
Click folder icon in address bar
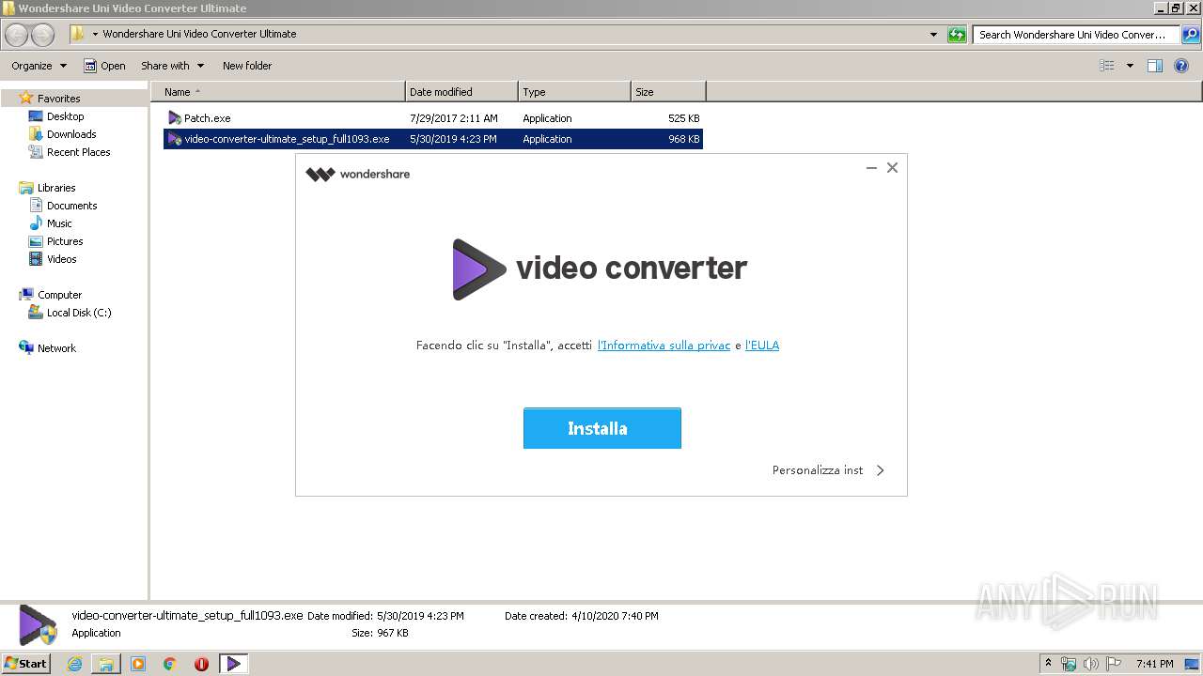click(x=78, y=34)
